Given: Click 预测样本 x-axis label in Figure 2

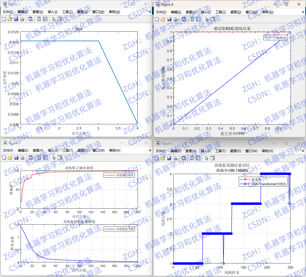Looking at the screenshot, I should 232,272.
